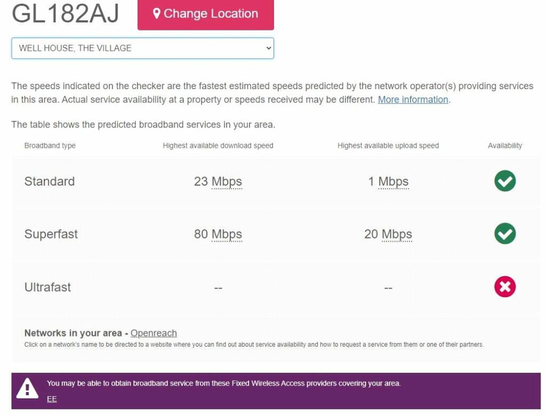The width and height of the screenshot is (546, 415).
Task: Open the EE fixed wireless provider link
Action: [x=52, y=399]
